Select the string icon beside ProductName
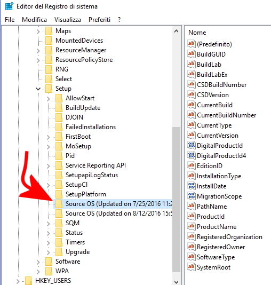 192,226
